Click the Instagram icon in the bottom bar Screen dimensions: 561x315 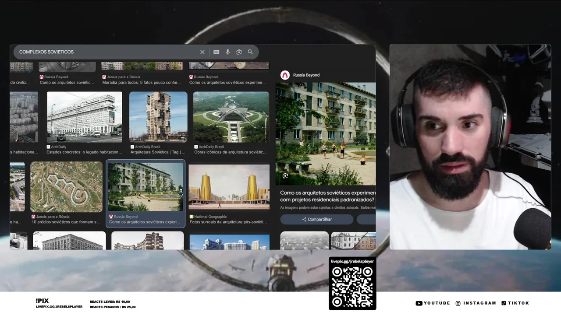(458, 303)
